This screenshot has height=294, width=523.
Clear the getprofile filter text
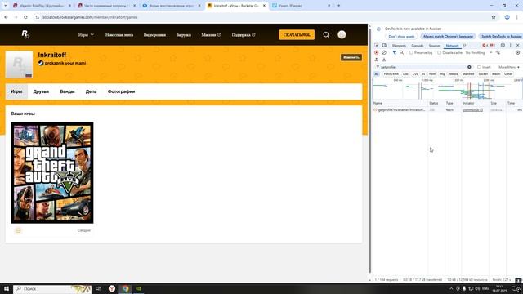pyautogui.click(x=469, y=67)
